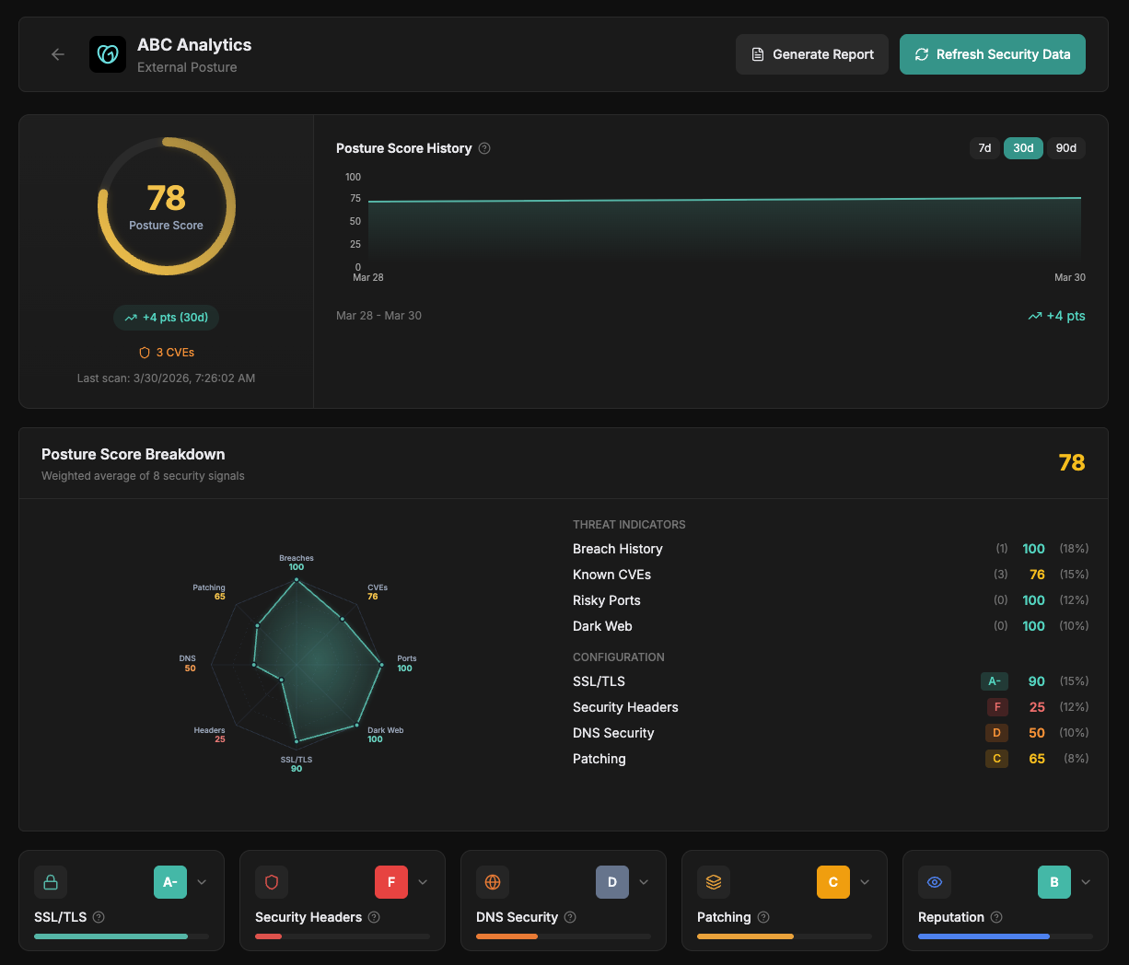
Task: Click the eye icon on Reputation card
Action: pos(935,882)
